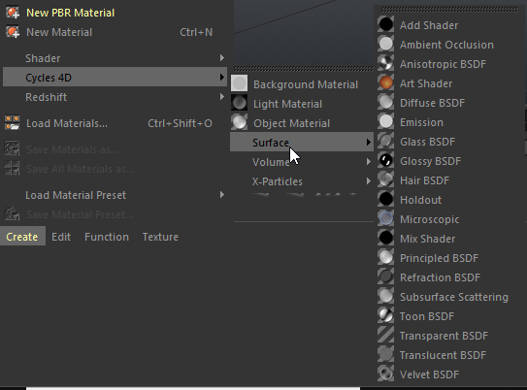The width and height of the screenshot is (527, 390).
Task: Pick Glossy BSDF text label
Action: [x=430, y=161]
